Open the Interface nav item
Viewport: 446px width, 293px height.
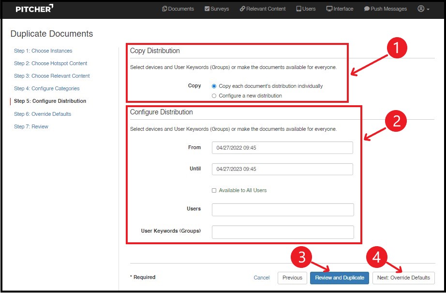(x=340, y=9)
